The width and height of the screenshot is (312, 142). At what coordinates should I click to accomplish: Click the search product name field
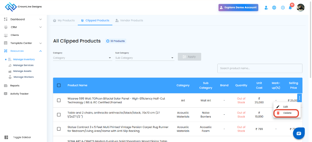[259, 68]
